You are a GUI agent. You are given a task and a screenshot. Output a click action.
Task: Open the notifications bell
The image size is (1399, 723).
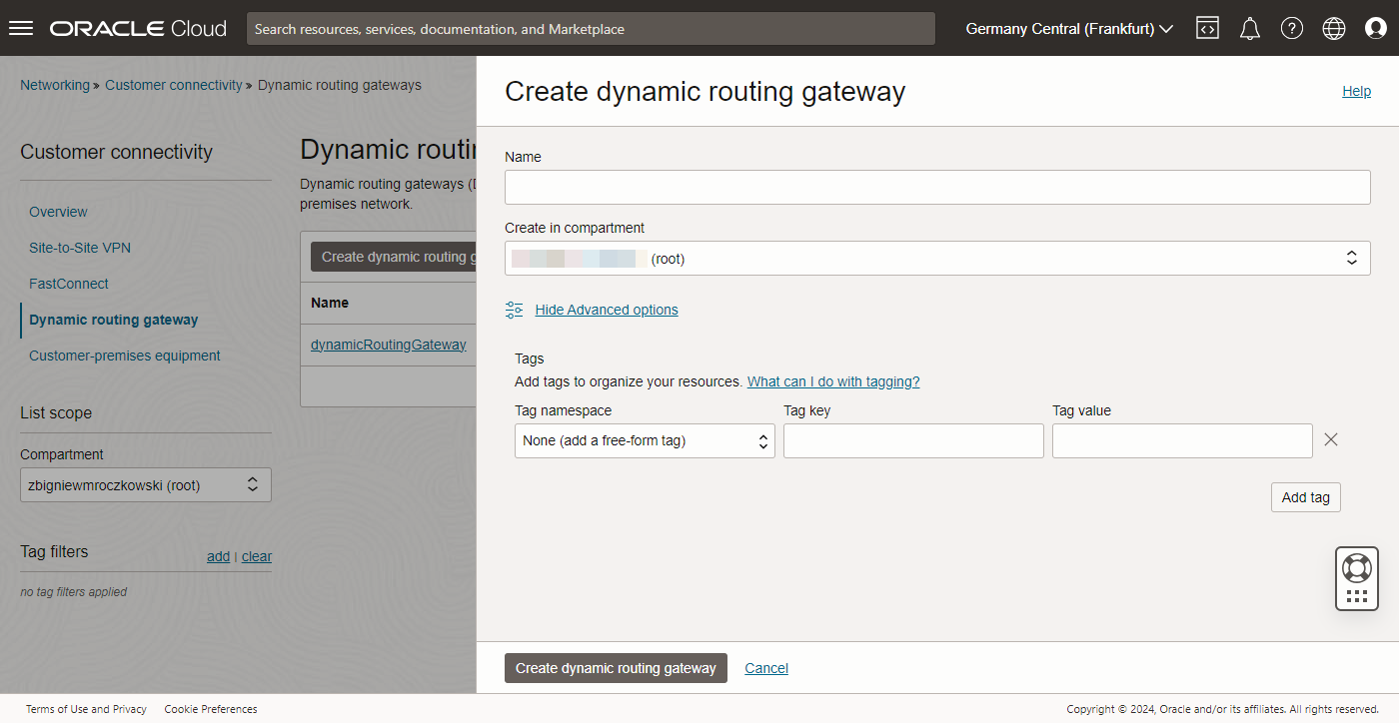click(1249, 28)
